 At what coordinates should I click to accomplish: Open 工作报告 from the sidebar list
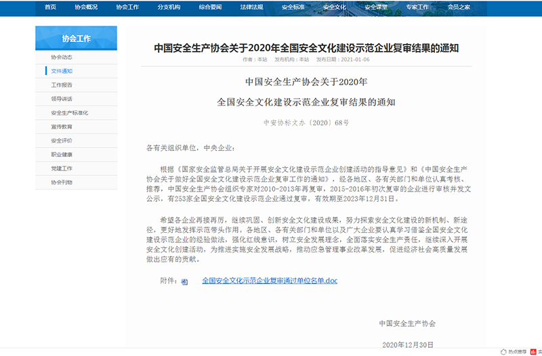coord(61,85)
